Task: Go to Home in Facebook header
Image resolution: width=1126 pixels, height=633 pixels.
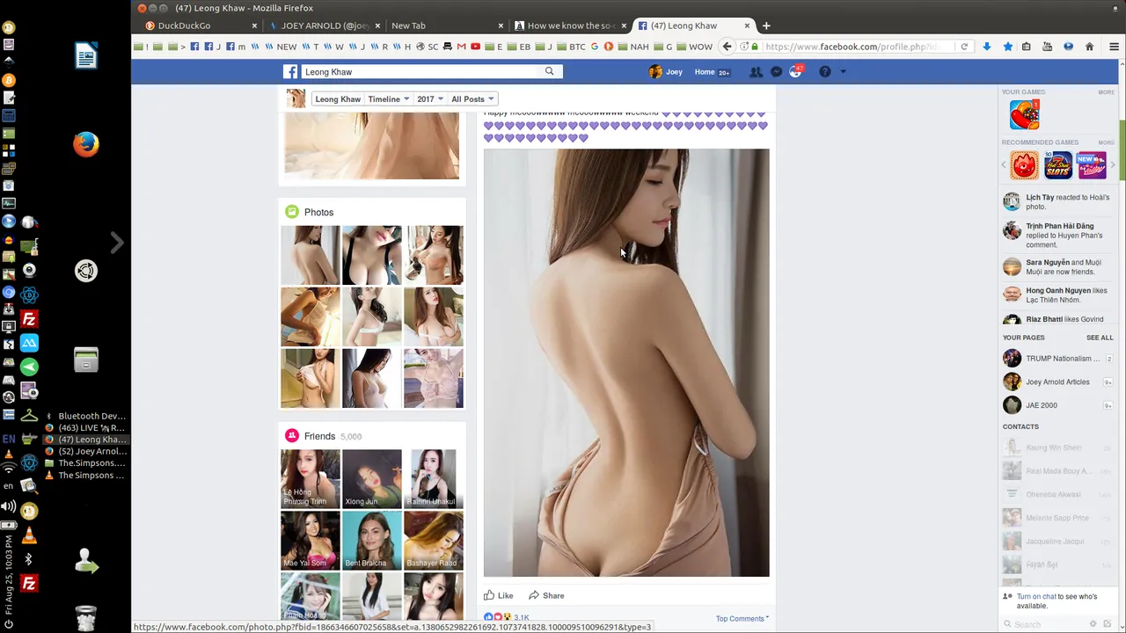Action: point(705,72)
